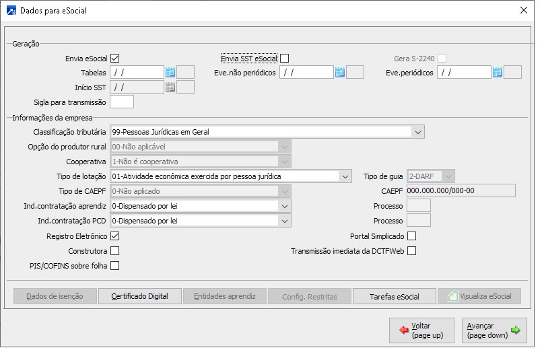Click the Entidades aprendiz button

click(x=225, y=296)
